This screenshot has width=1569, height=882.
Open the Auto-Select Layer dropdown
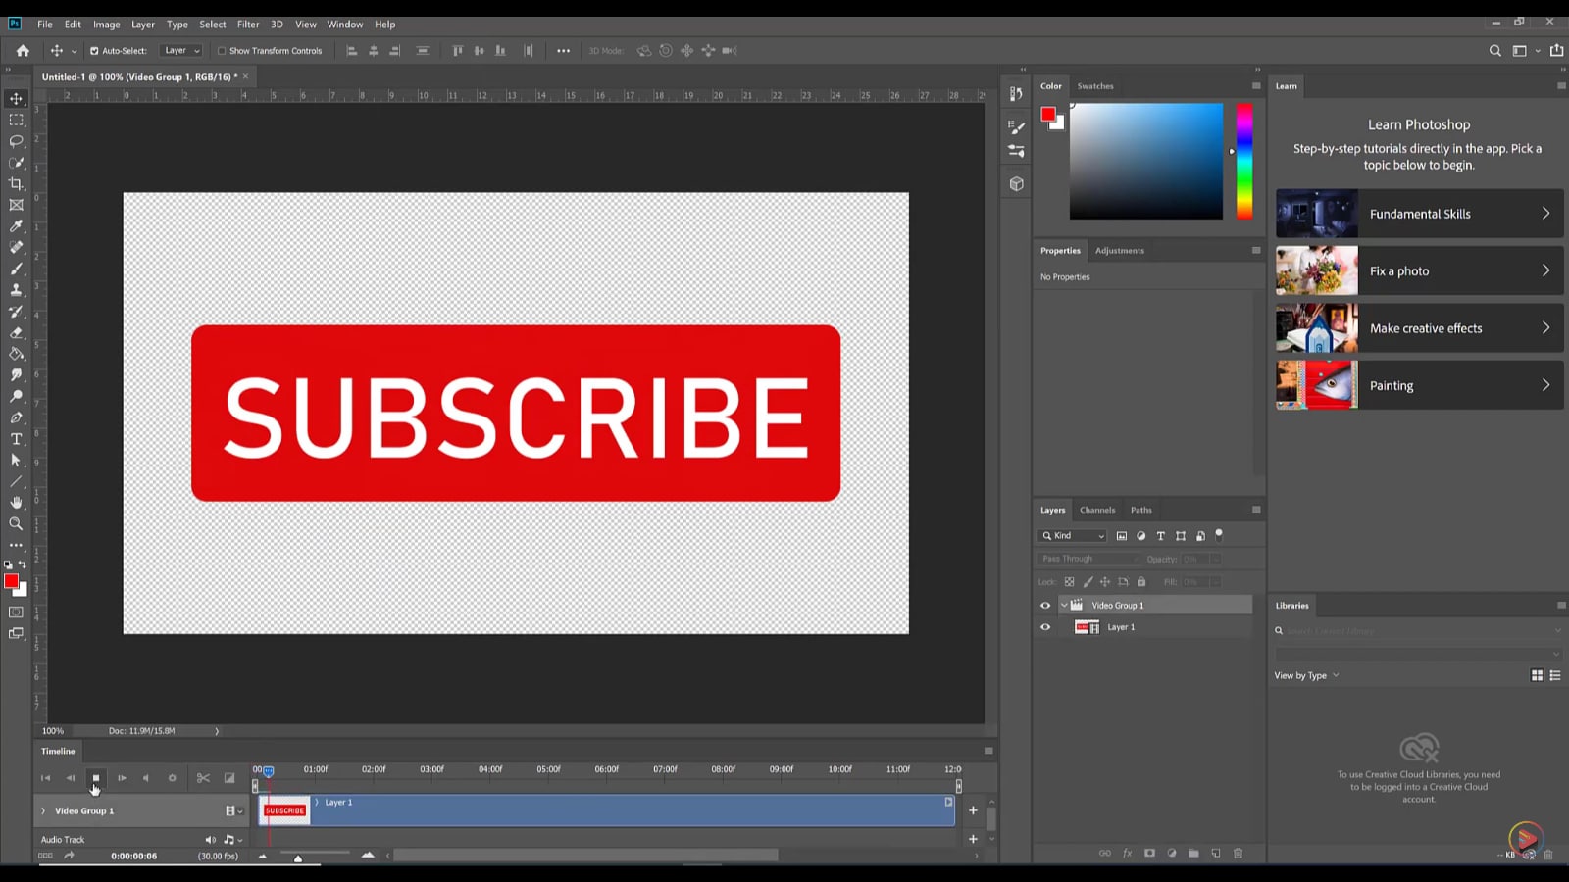click(x=181, y=51)
